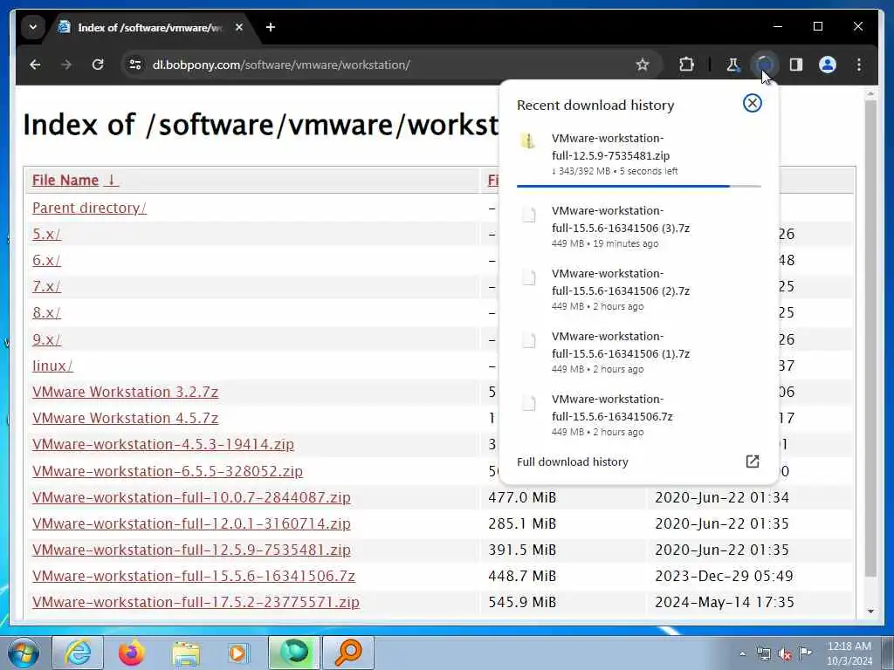Download VMware Workstation 3.2.7z
Image resolution: width=894 pixels, height=670 pixels.
(x=125, y=392)
